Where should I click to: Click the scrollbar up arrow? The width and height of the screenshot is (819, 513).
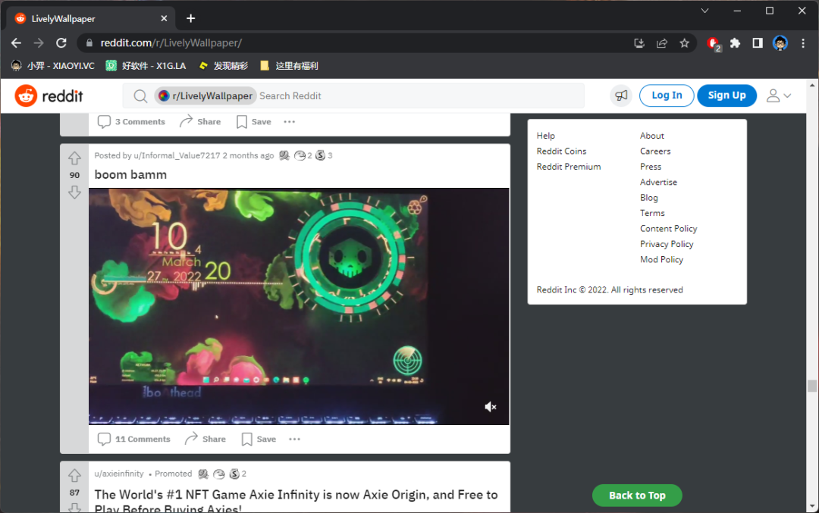[811, 85]
